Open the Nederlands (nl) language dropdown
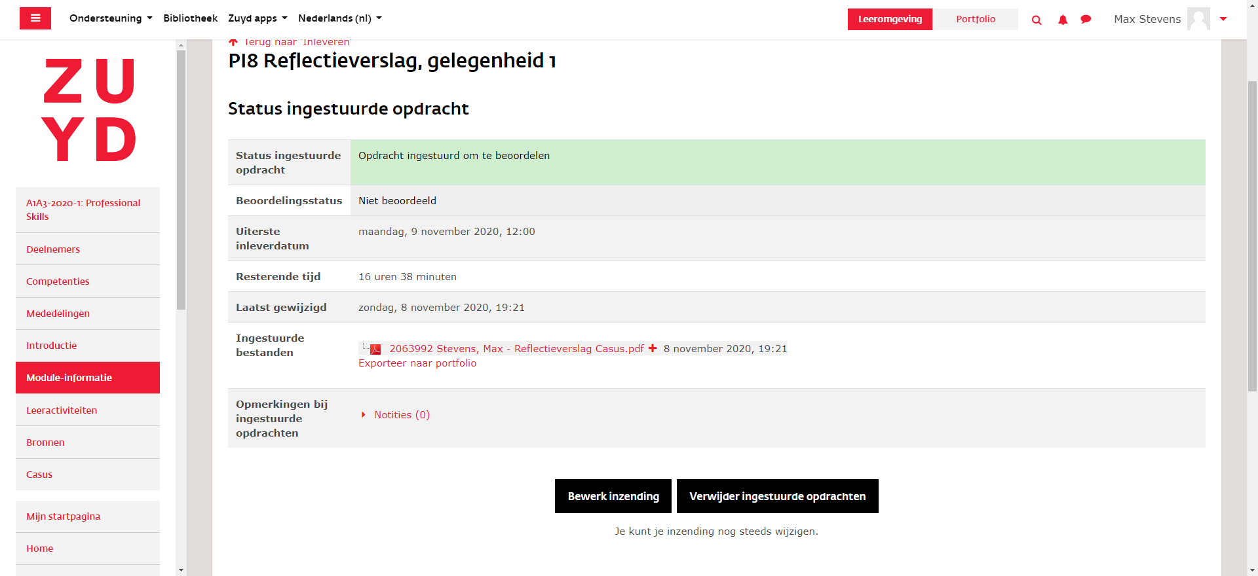This screenshot has height=576, width=1258. click(339, 18)
